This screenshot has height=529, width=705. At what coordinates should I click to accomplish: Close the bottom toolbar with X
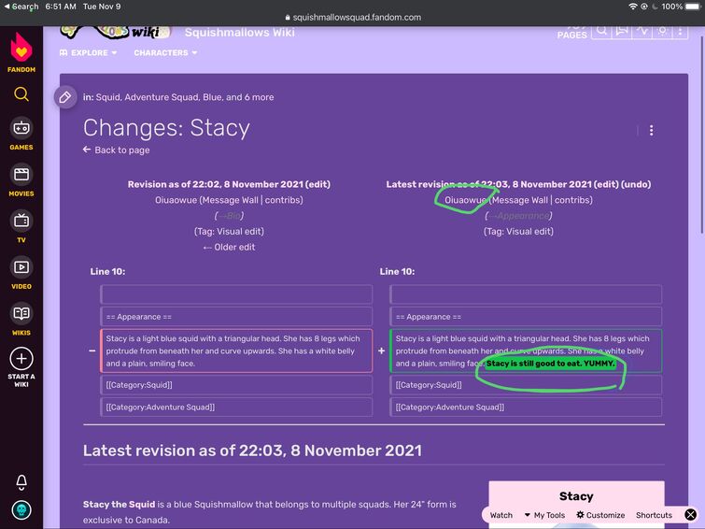pyautogui.click(x=691, y=515)
